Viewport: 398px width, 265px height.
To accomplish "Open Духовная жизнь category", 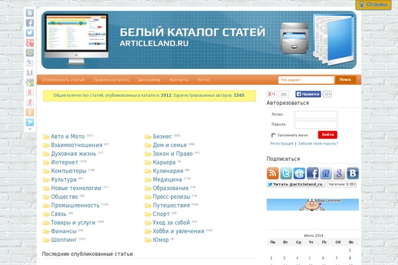I will (74, 154).
